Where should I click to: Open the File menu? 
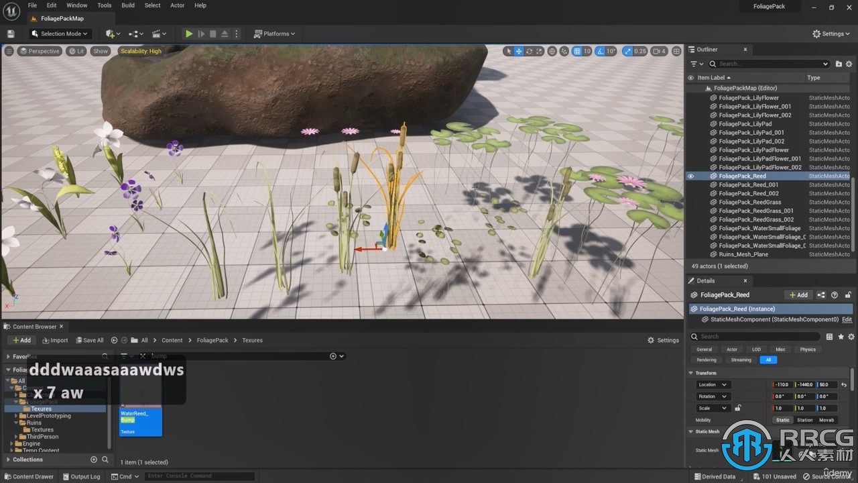pyautogui.click(x=32, y=5)
